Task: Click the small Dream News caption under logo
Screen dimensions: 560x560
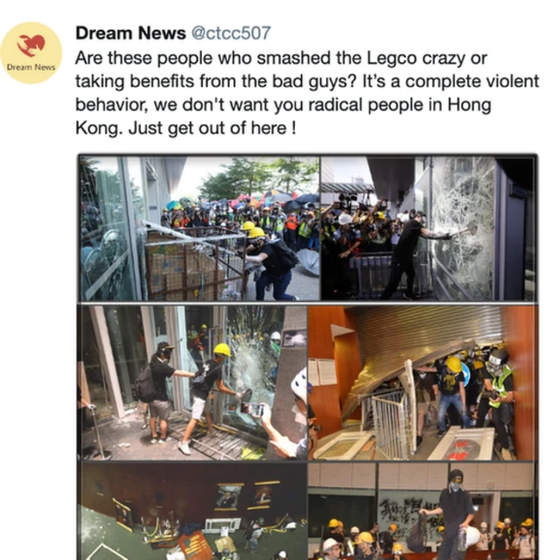Action: tap(31, 67)
